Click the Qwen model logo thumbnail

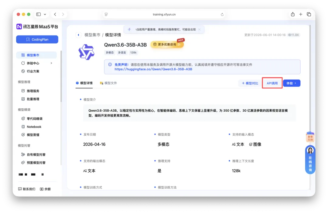[x=86, y=52]
